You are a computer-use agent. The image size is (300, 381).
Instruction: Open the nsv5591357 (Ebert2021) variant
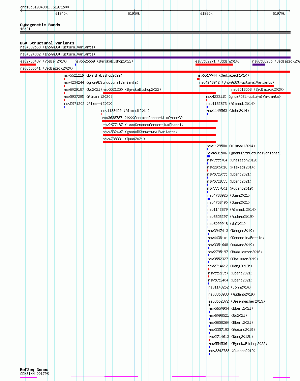coord(230,273)
